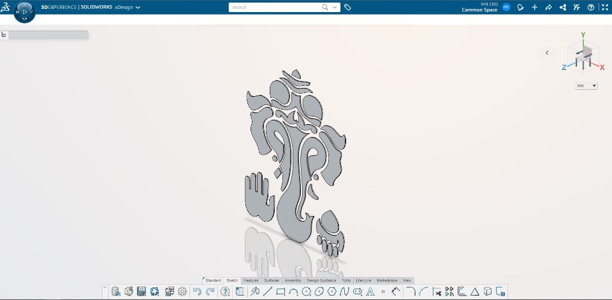612x300 pixels.
Task: Switch to the Assembly tab
Action: point(293,280)
